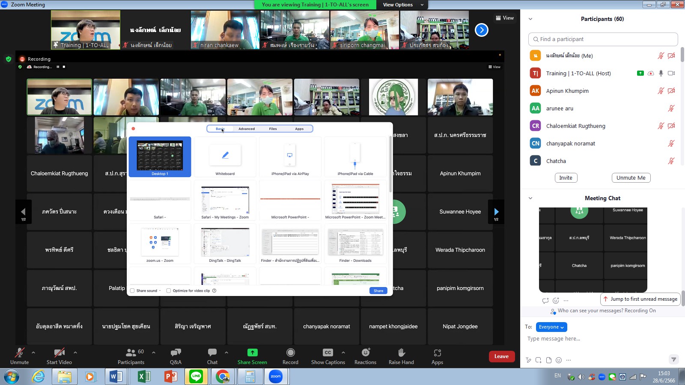Open arrow menu beside Chat button
This screenshot has width=685, height=385.
pyautogui.click(x=226, y=352)
